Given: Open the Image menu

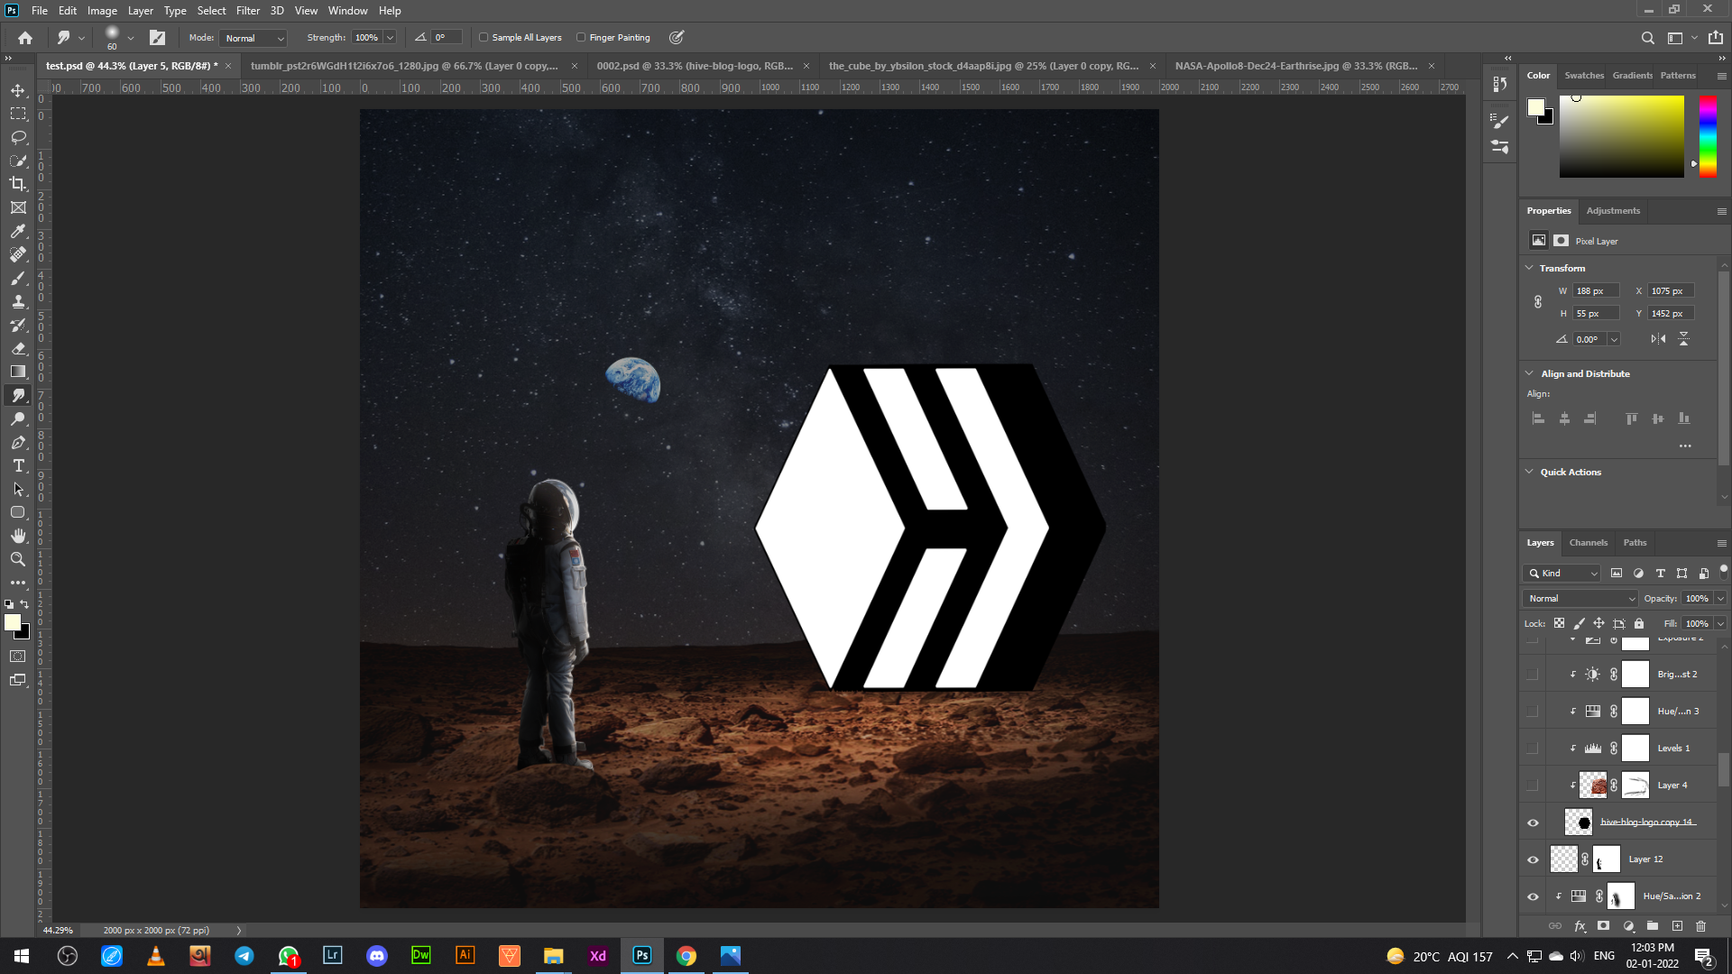Looking at the screenshot, I should (x=102, y=11).
